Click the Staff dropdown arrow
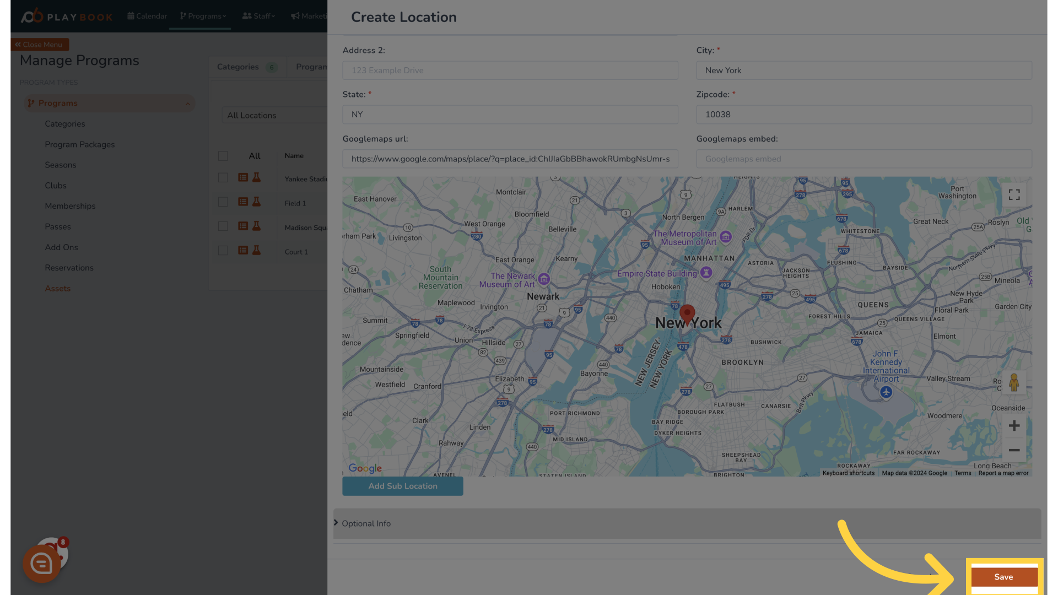Screen dimensions: 1058x595 click(x=273, y=16)
